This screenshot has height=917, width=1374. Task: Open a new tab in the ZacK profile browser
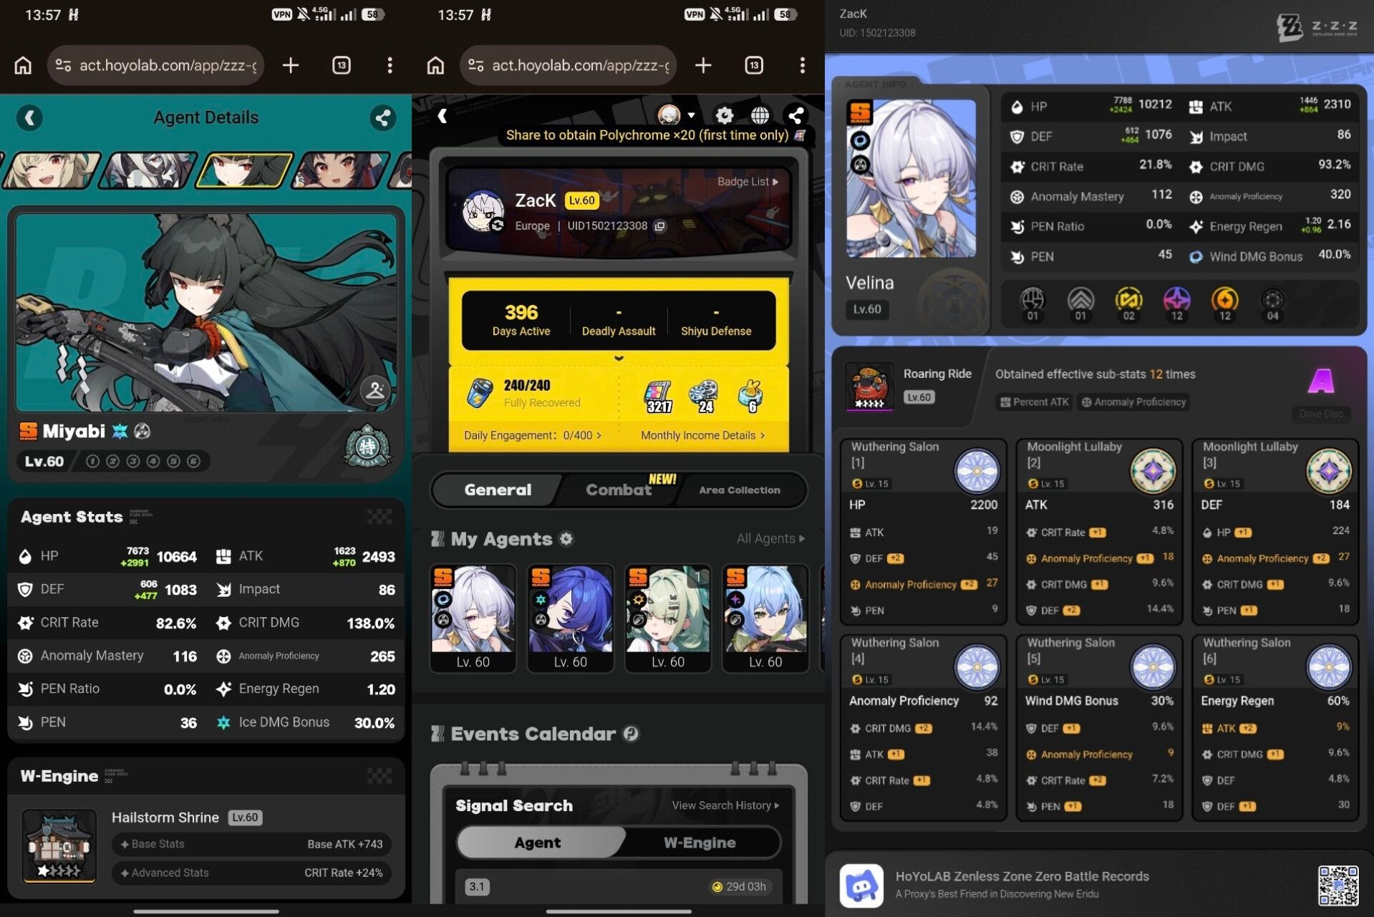[703, 66]
